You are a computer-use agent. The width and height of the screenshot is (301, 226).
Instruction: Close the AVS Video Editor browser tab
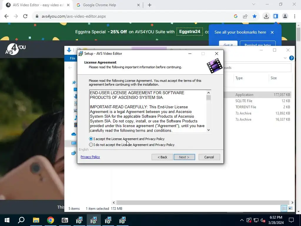tap(68, 5)
